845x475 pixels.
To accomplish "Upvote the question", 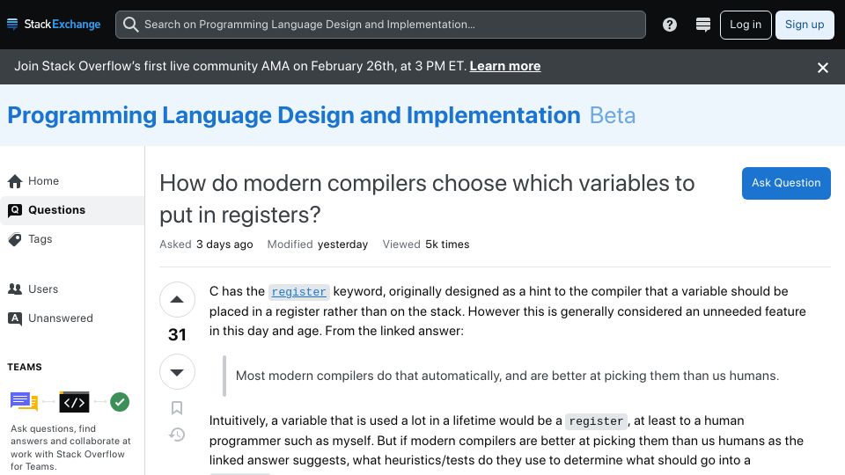I will [x=177, y=299].
